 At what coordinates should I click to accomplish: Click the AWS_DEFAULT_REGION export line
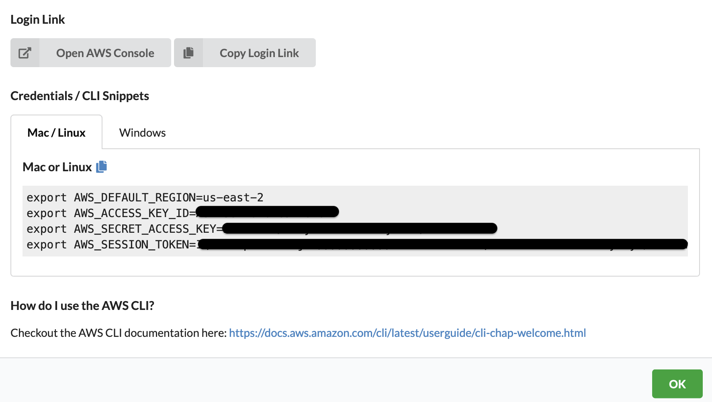145,197
